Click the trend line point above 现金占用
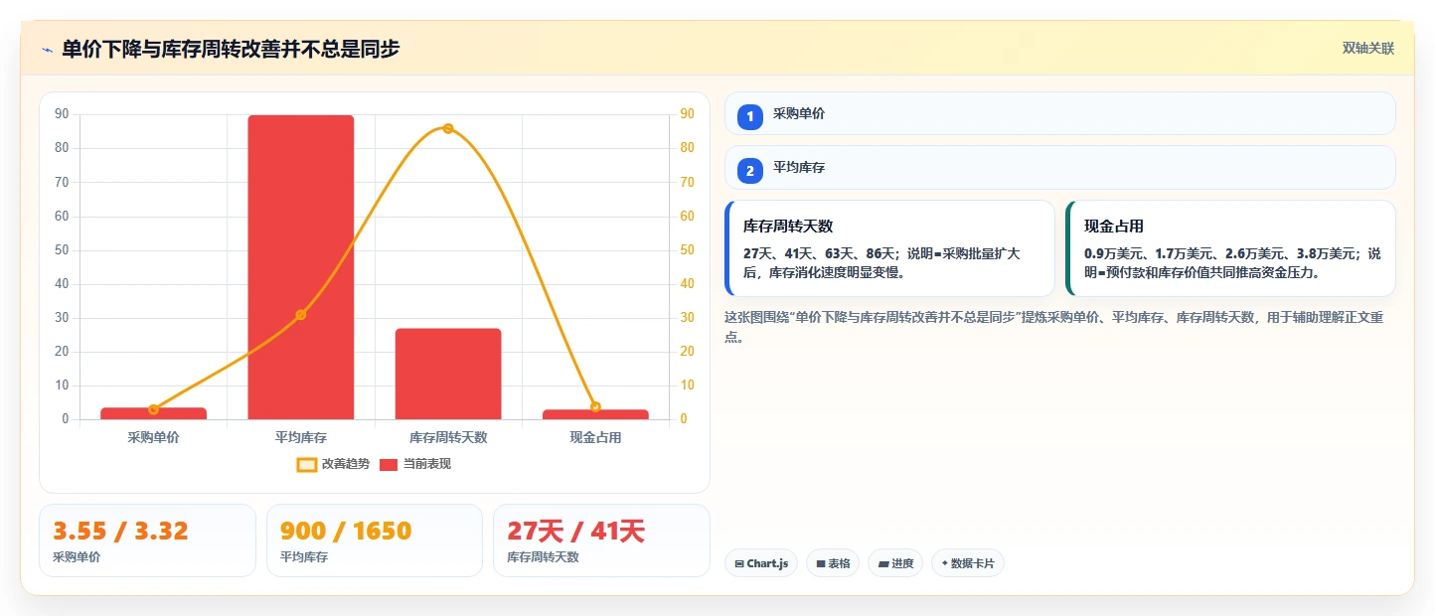 595,406
